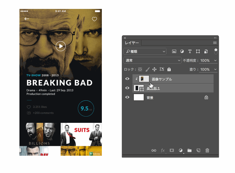
Task: Tap the comments icon beside +200 comments
Action: 29,113
